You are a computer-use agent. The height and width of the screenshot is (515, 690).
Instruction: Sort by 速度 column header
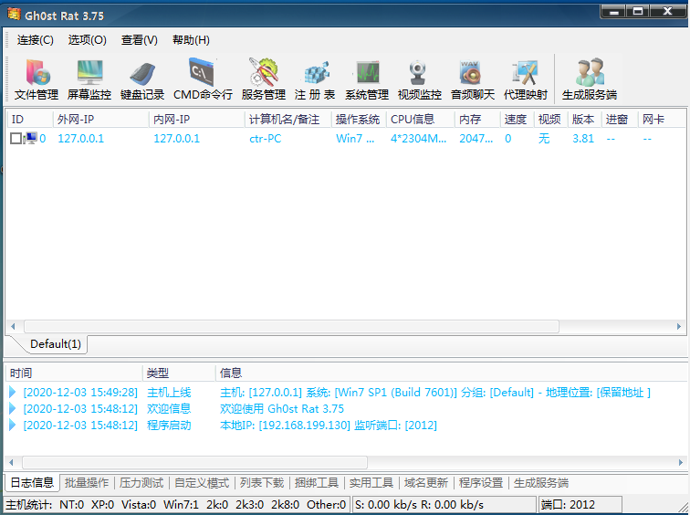[517, 120]
